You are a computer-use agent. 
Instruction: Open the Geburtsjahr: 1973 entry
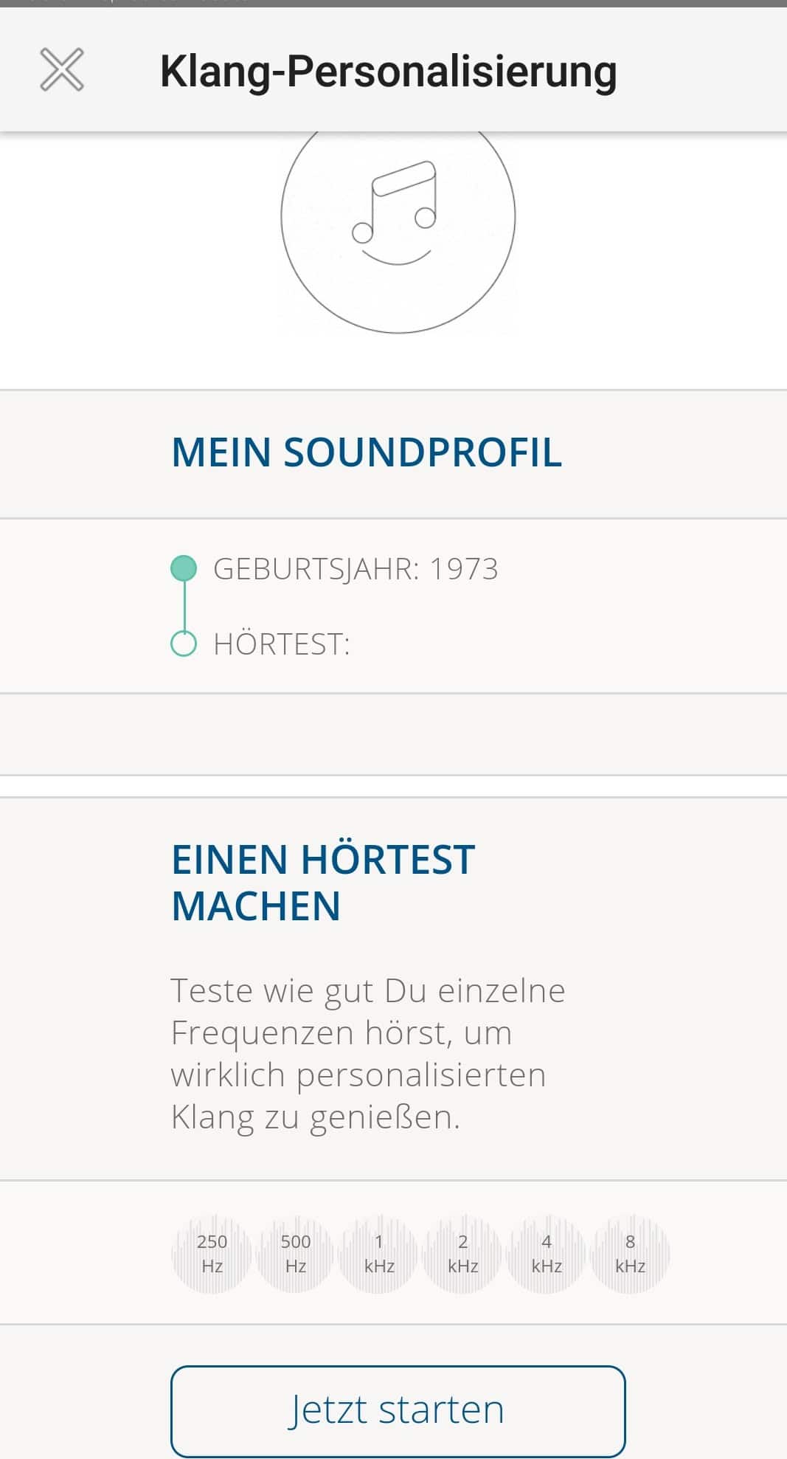pos(356,569)
